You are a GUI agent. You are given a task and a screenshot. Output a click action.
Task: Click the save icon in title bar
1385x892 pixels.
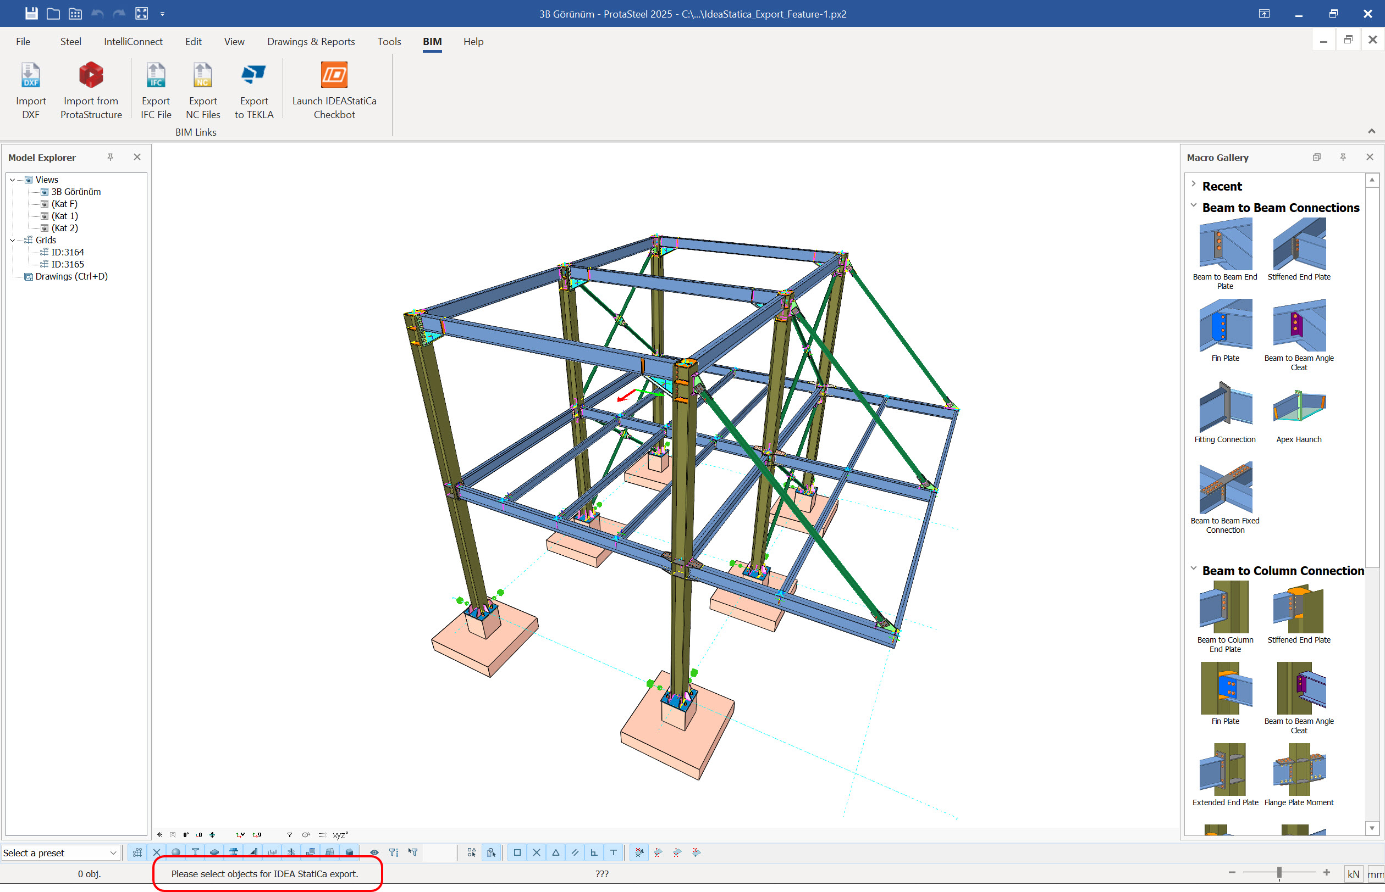[x=31, y=13]
